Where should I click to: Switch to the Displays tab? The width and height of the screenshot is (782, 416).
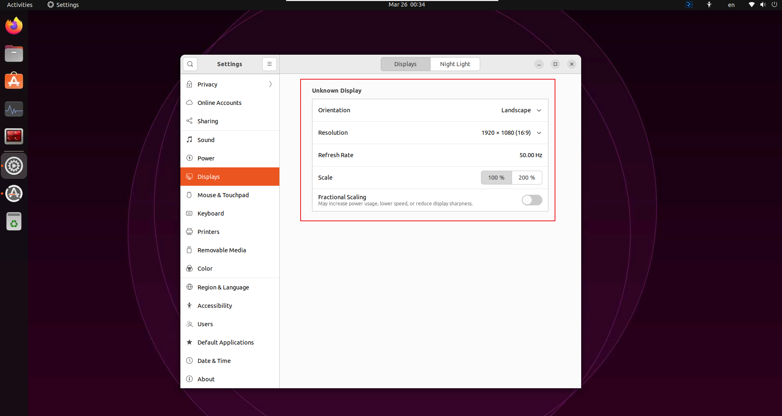click(405, 64)
